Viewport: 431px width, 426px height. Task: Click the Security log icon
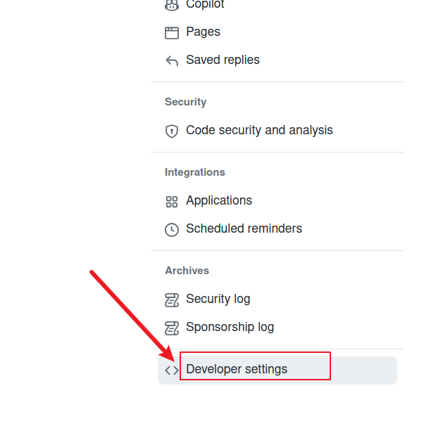click(x=172, y=299)
